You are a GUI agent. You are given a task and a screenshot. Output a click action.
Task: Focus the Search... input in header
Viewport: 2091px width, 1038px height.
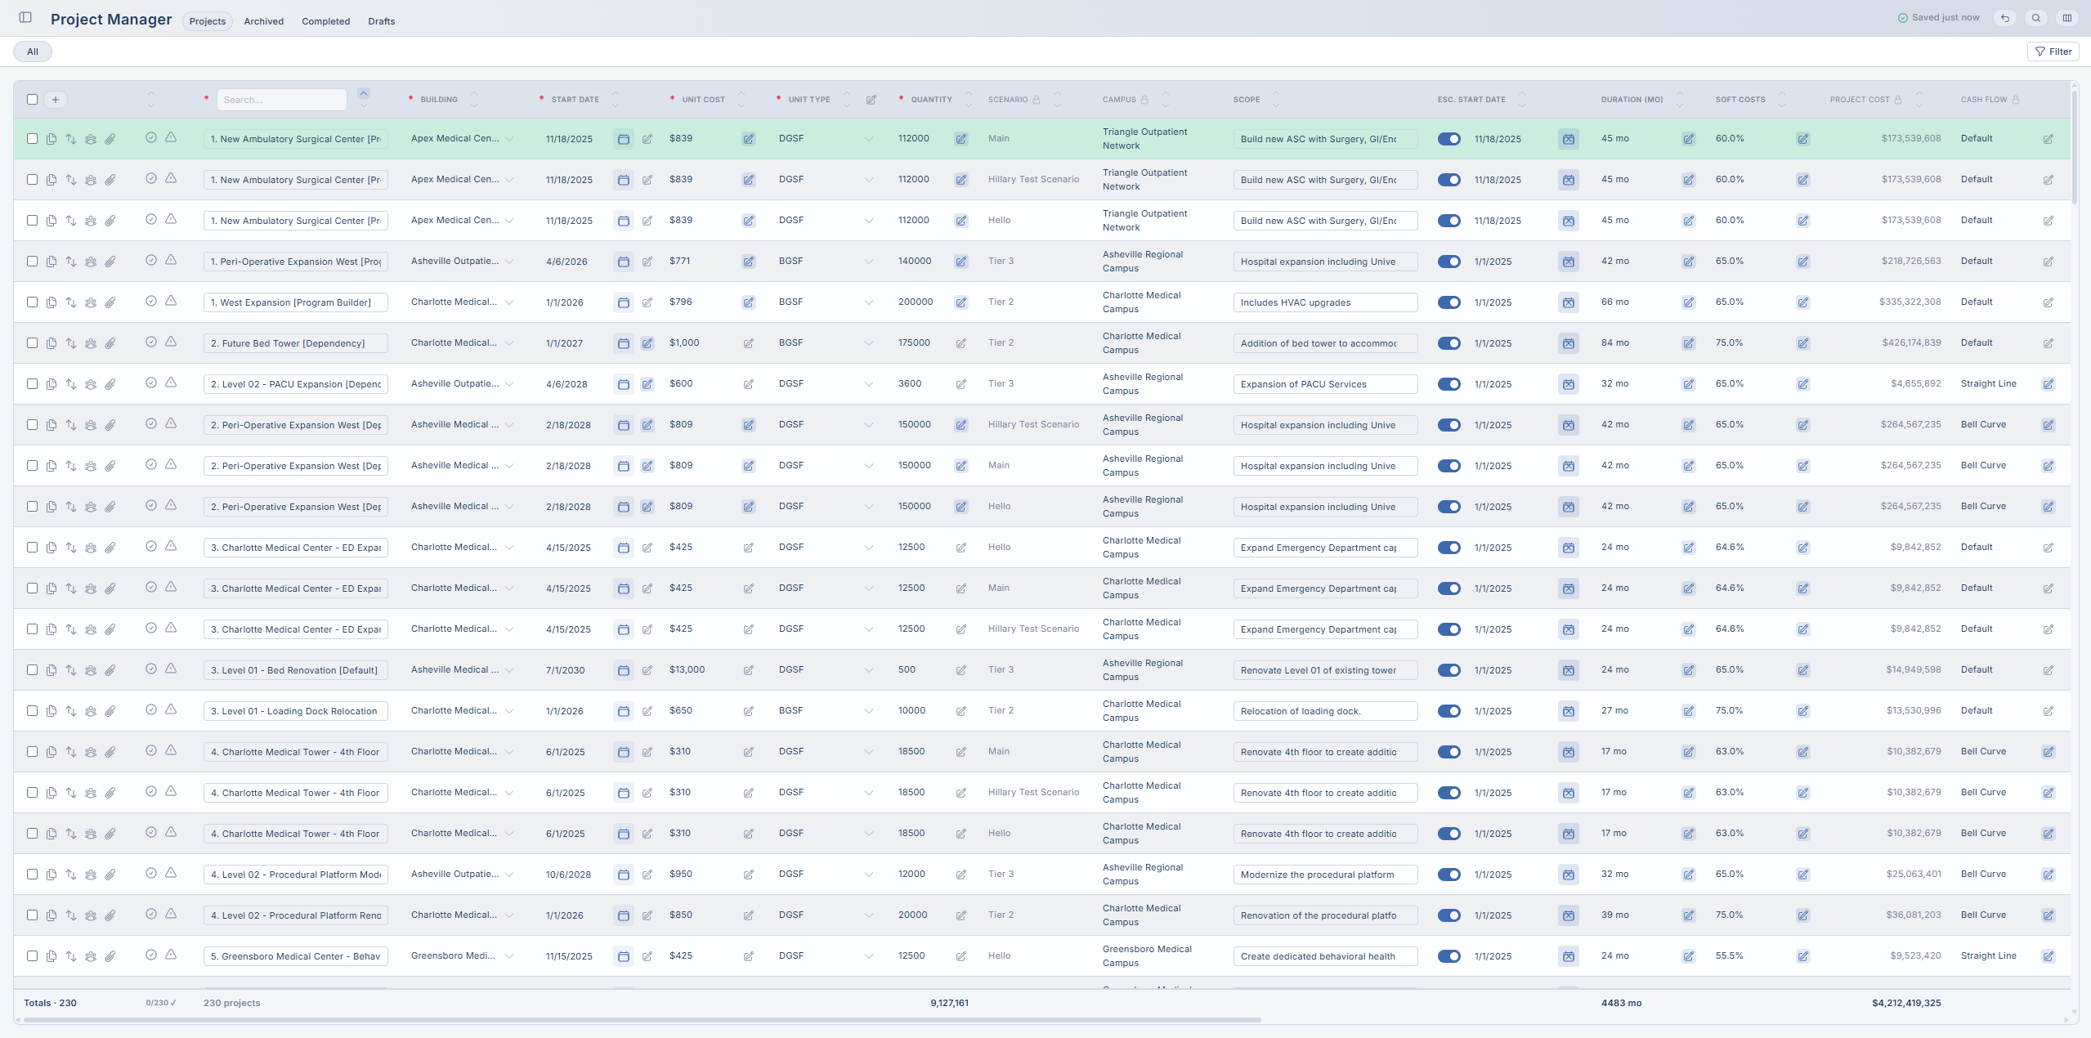[x=281, y=100]
